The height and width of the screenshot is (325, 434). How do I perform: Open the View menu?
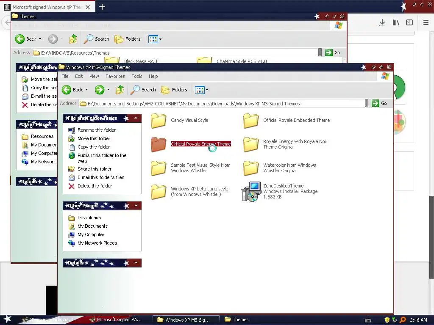(94, 76)
